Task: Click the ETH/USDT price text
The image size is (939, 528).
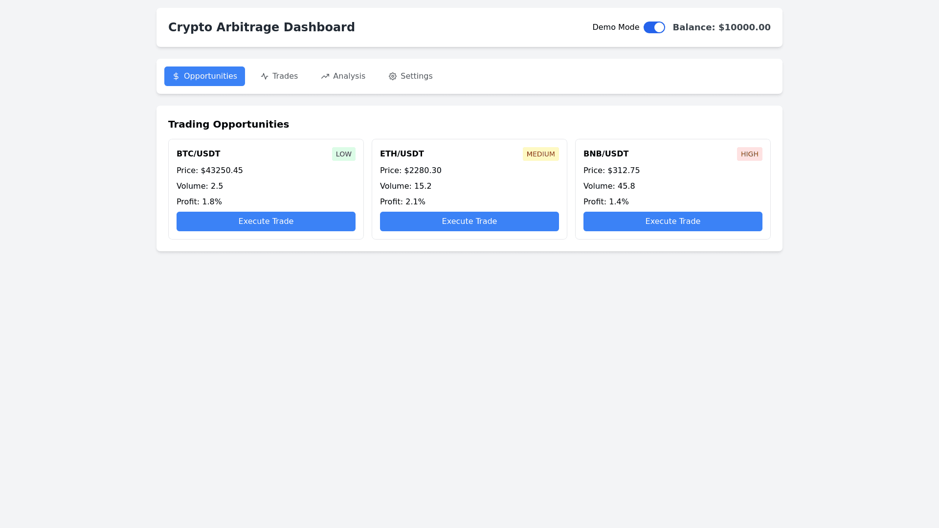Action: pos(411,171)
